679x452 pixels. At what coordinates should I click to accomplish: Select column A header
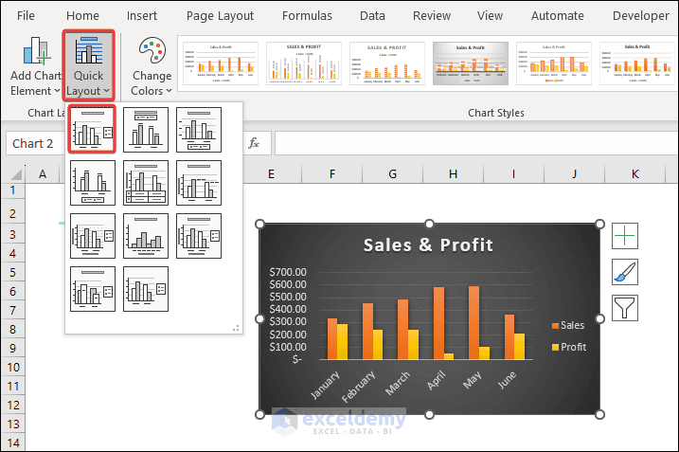coord(43,174)
